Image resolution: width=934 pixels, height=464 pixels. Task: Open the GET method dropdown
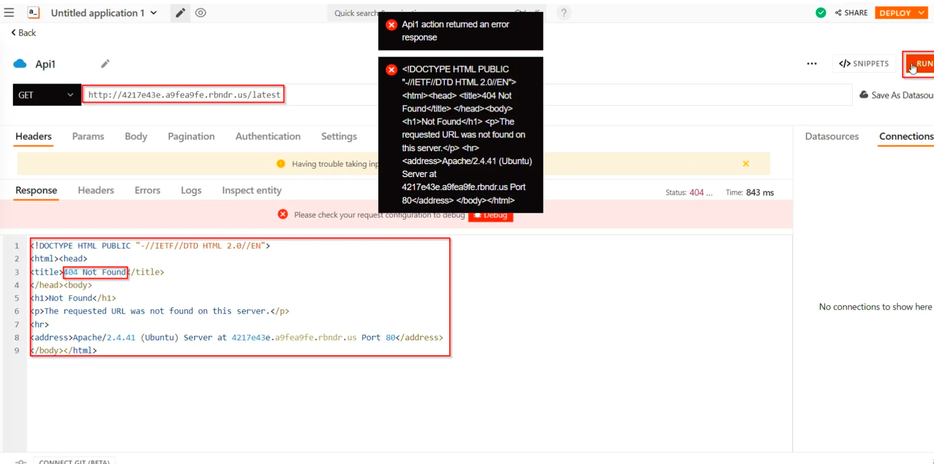(x=47, y=95)
